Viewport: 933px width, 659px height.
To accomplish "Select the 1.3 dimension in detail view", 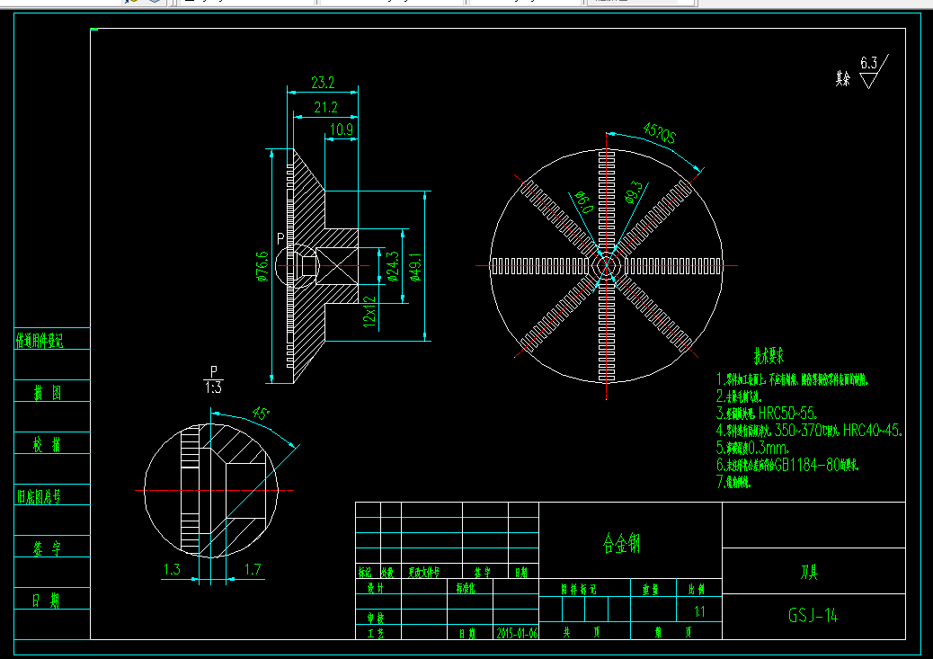I will click(x=172, y=570).
